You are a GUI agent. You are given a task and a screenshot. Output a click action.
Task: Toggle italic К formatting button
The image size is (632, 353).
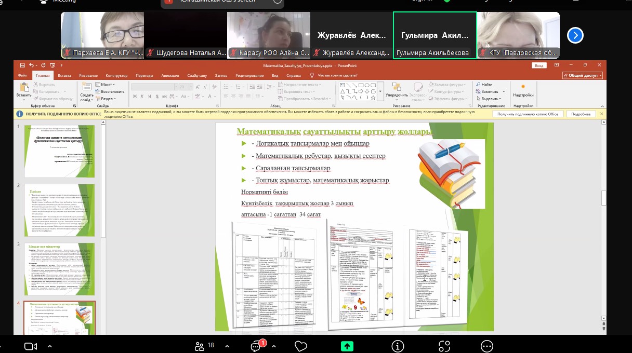[x=142, y=96]
